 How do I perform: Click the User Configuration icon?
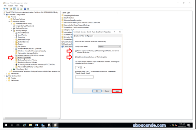7,76
